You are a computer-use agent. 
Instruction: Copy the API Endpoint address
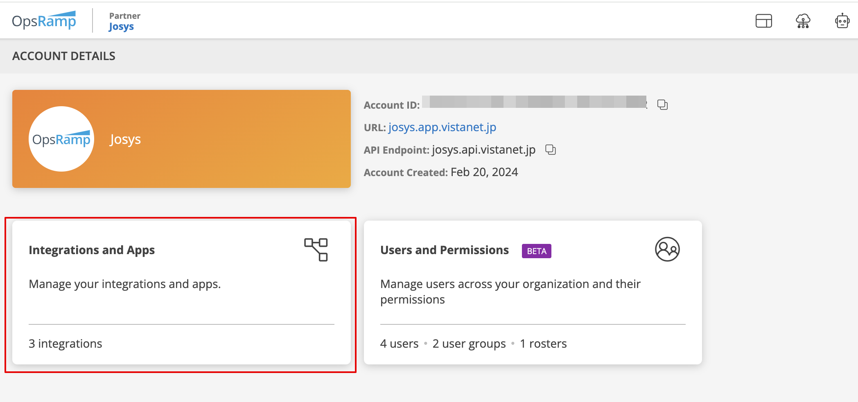[551, 150]
